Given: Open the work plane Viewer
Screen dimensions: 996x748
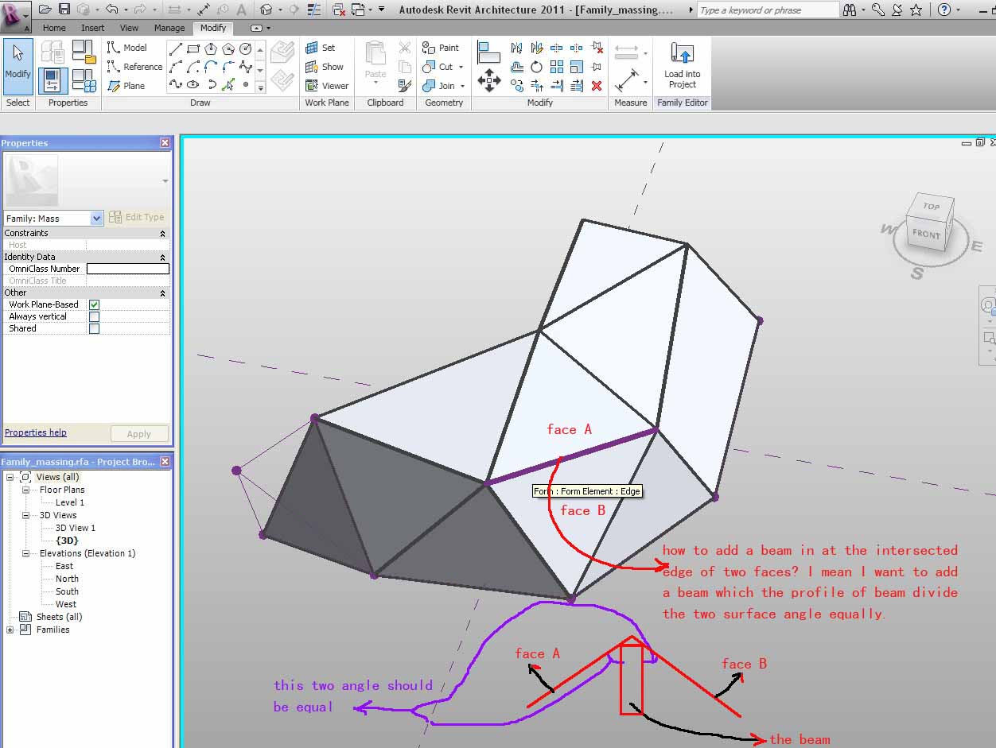Looking at the screenshot, I should click(x=327, y=86).
